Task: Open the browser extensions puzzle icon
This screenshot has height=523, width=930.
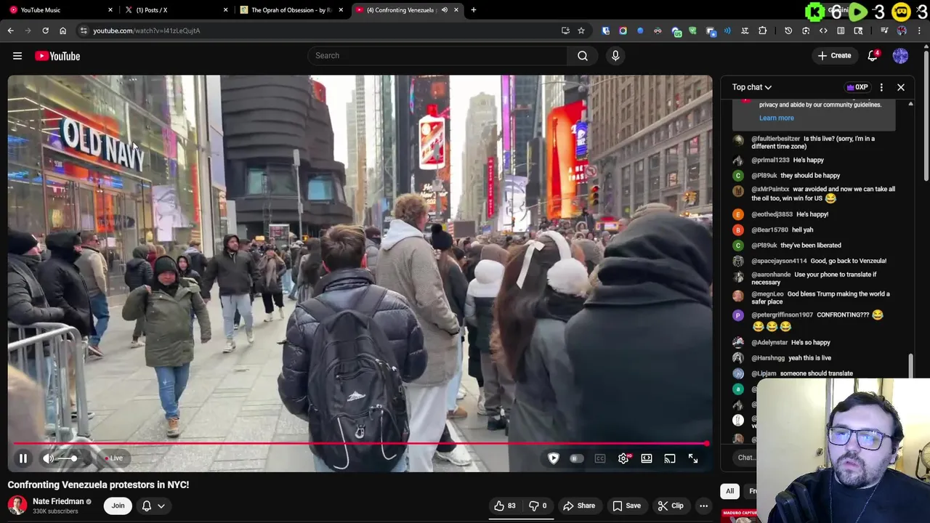Action: [762, 31]
